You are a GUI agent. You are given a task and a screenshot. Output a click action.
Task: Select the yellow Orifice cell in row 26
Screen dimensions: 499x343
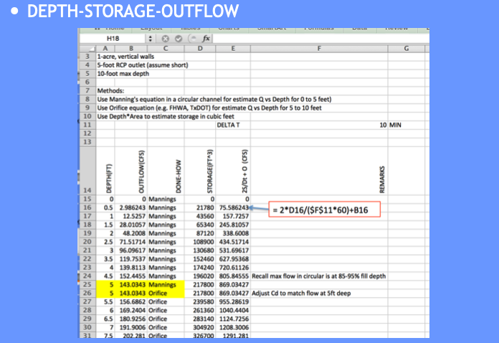[x=166, y=293]
